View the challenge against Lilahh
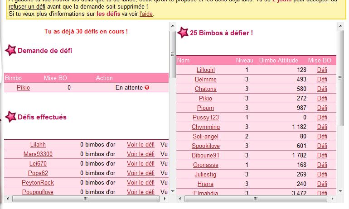 click(141, 145)
